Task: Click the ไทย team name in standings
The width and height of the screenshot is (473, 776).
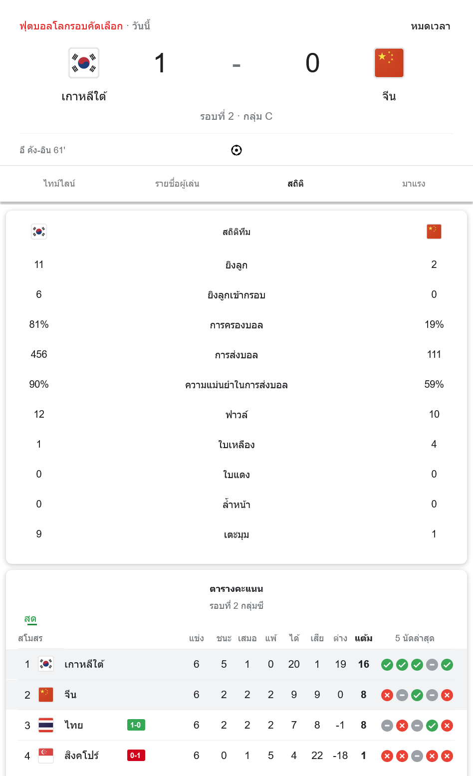Action: click(73, 725)
